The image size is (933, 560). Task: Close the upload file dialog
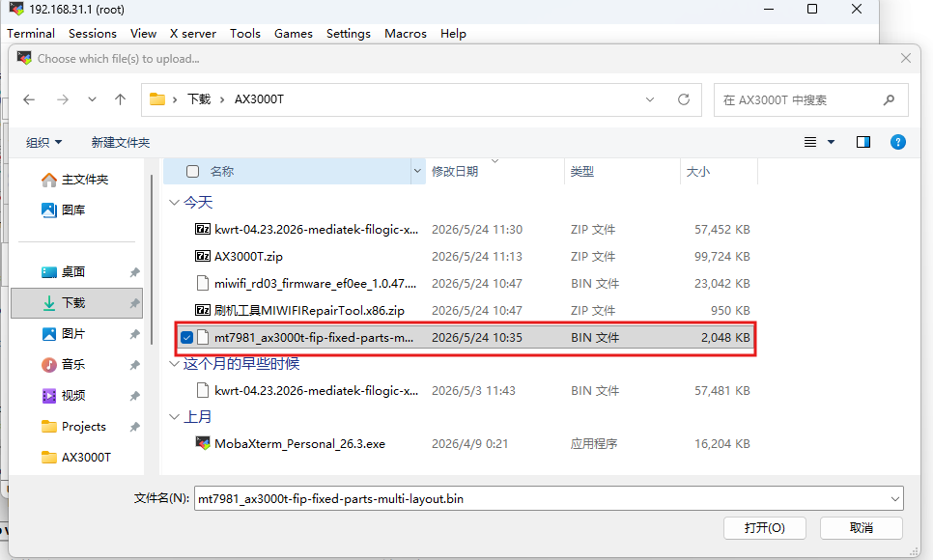(906, 58)
